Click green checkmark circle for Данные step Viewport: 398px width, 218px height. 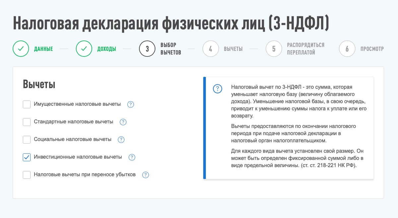[x=21, y=49]
